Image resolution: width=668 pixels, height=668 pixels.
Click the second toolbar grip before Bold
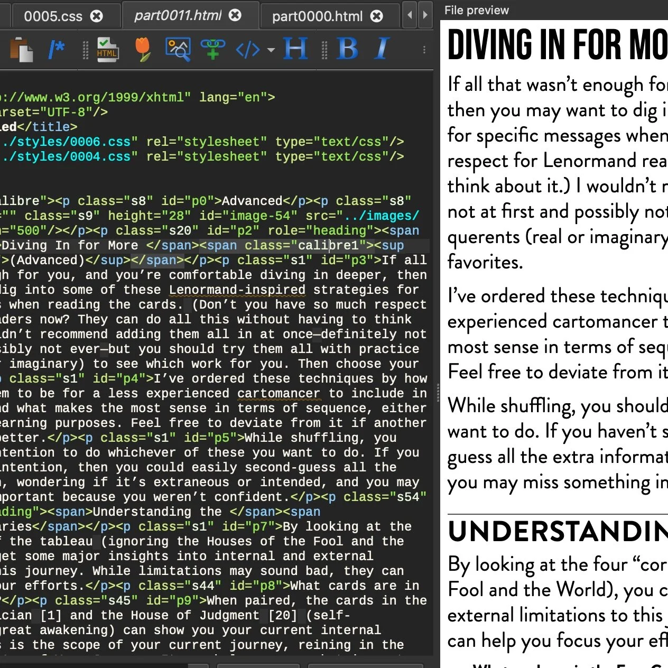tap(324, 50)
